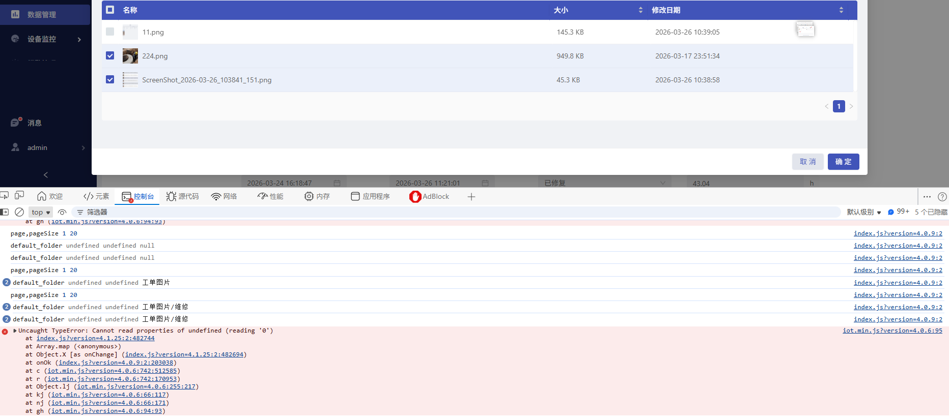This screenshot has height=420, width=949.
Task: Click the 取消 cancel button
Action: 807,162
